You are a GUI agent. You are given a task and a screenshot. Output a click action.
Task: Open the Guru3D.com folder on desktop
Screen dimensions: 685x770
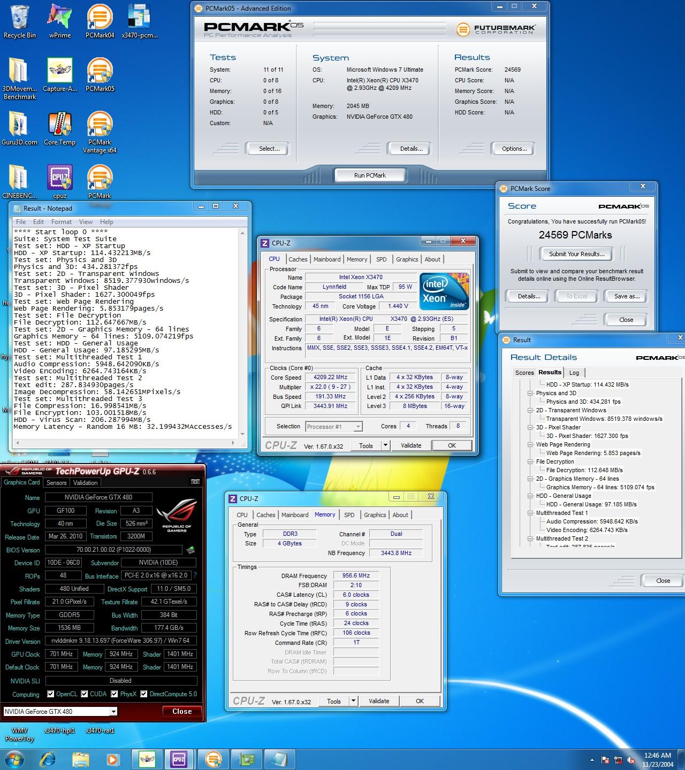[x=19, y=128]
